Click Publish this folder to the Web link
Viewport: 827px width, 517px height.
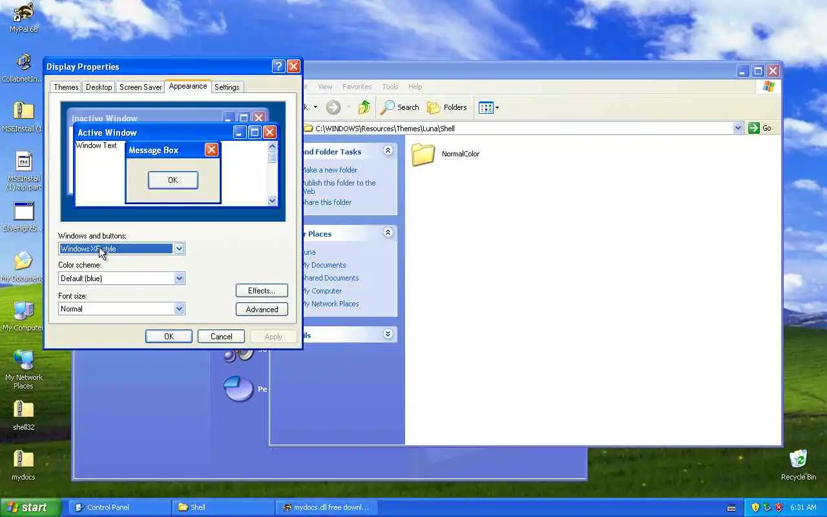coord(339,187)
